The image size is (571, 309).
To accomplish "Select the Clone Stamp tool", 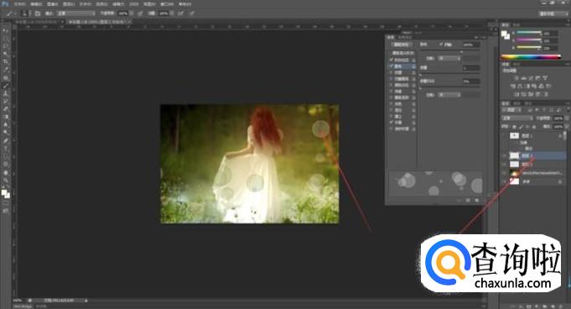I will [x=6, y=93].
